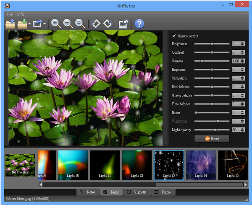Select the Light 14 overlay thumbnail
Image resolution: width=252 pixels, height=205 pixels.
coord(201,165)
